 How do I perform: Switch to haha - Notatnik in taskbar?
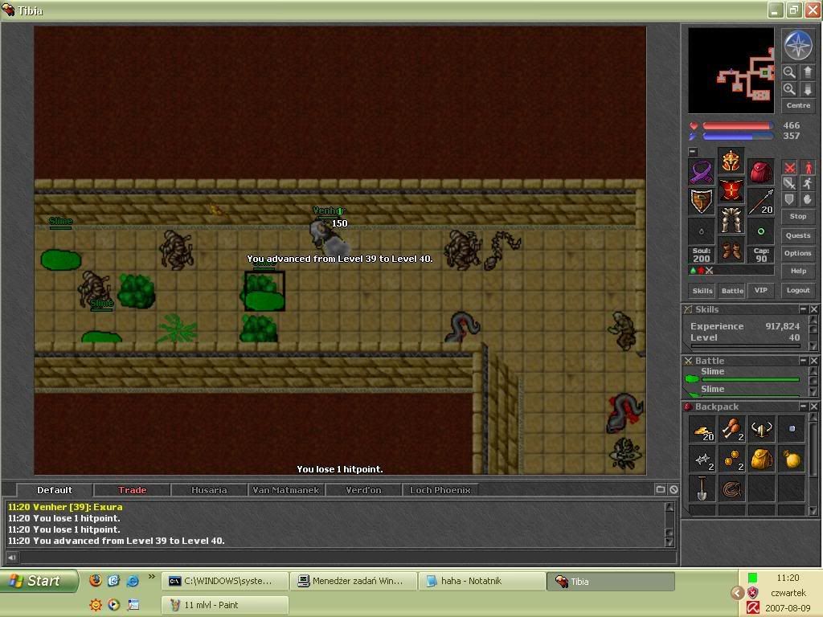[482, 582]
